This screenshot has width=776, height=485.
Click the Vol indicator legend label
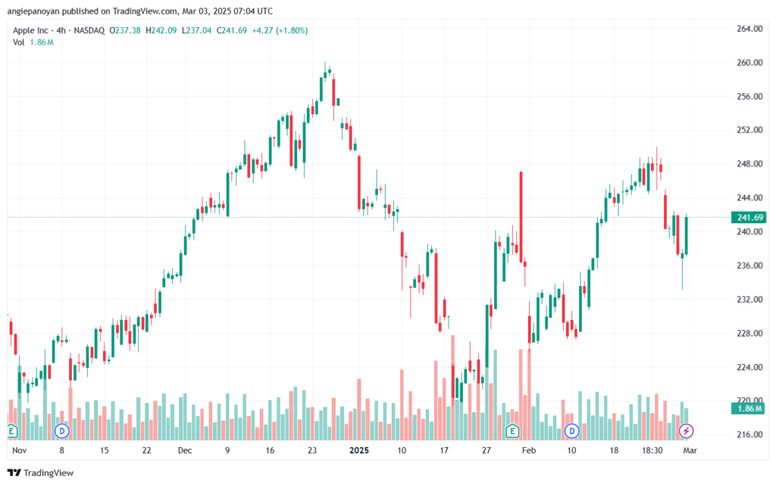(x=18, y=42)
